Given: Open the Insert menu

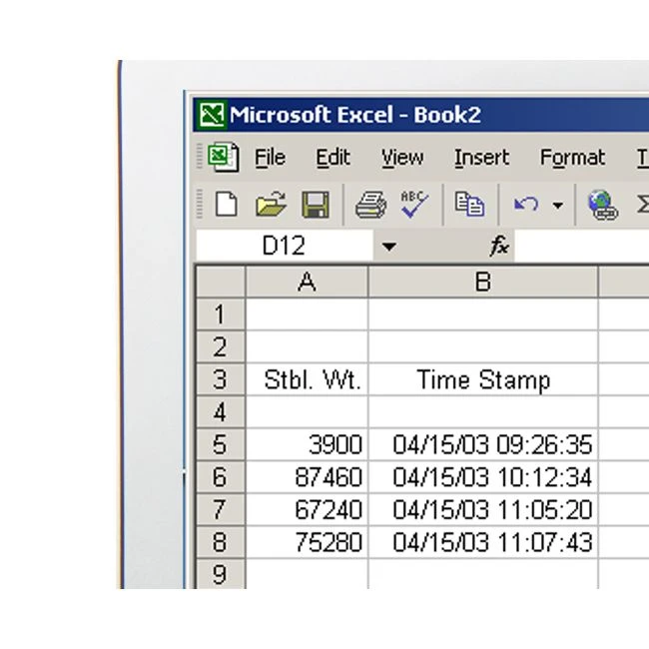Looking at the screenshot, I should point(481,158).
